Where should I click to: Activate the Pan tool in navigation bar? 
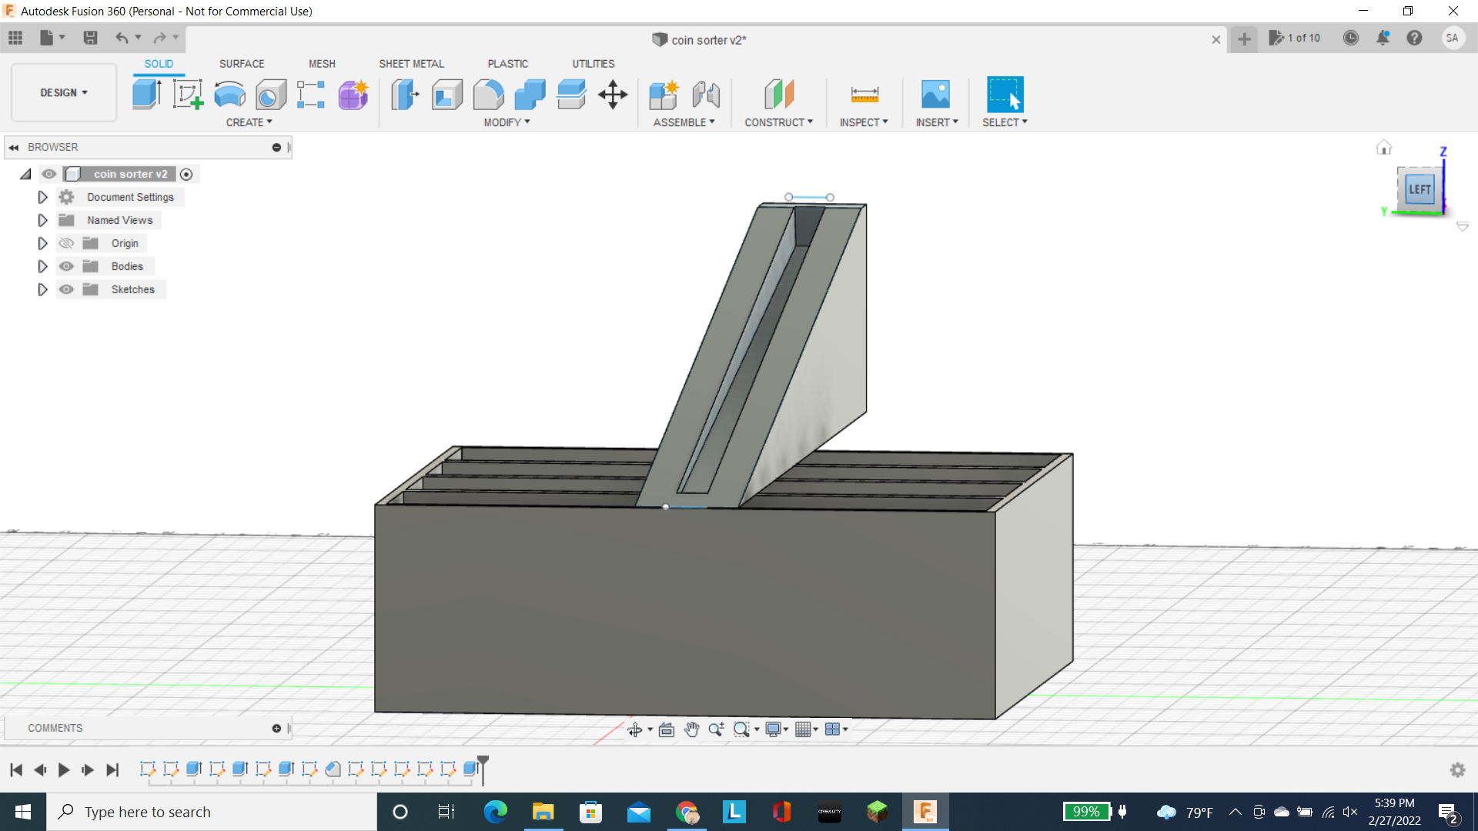[691, 729]
